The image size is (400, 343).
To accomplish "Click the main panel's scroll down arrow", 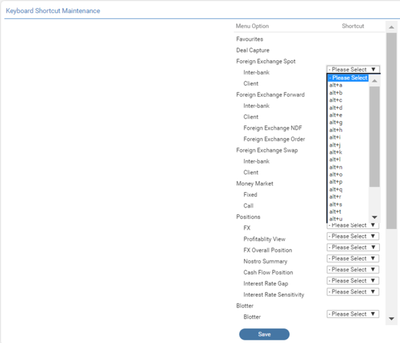I will pyautogui.click(x=391, y=319).
